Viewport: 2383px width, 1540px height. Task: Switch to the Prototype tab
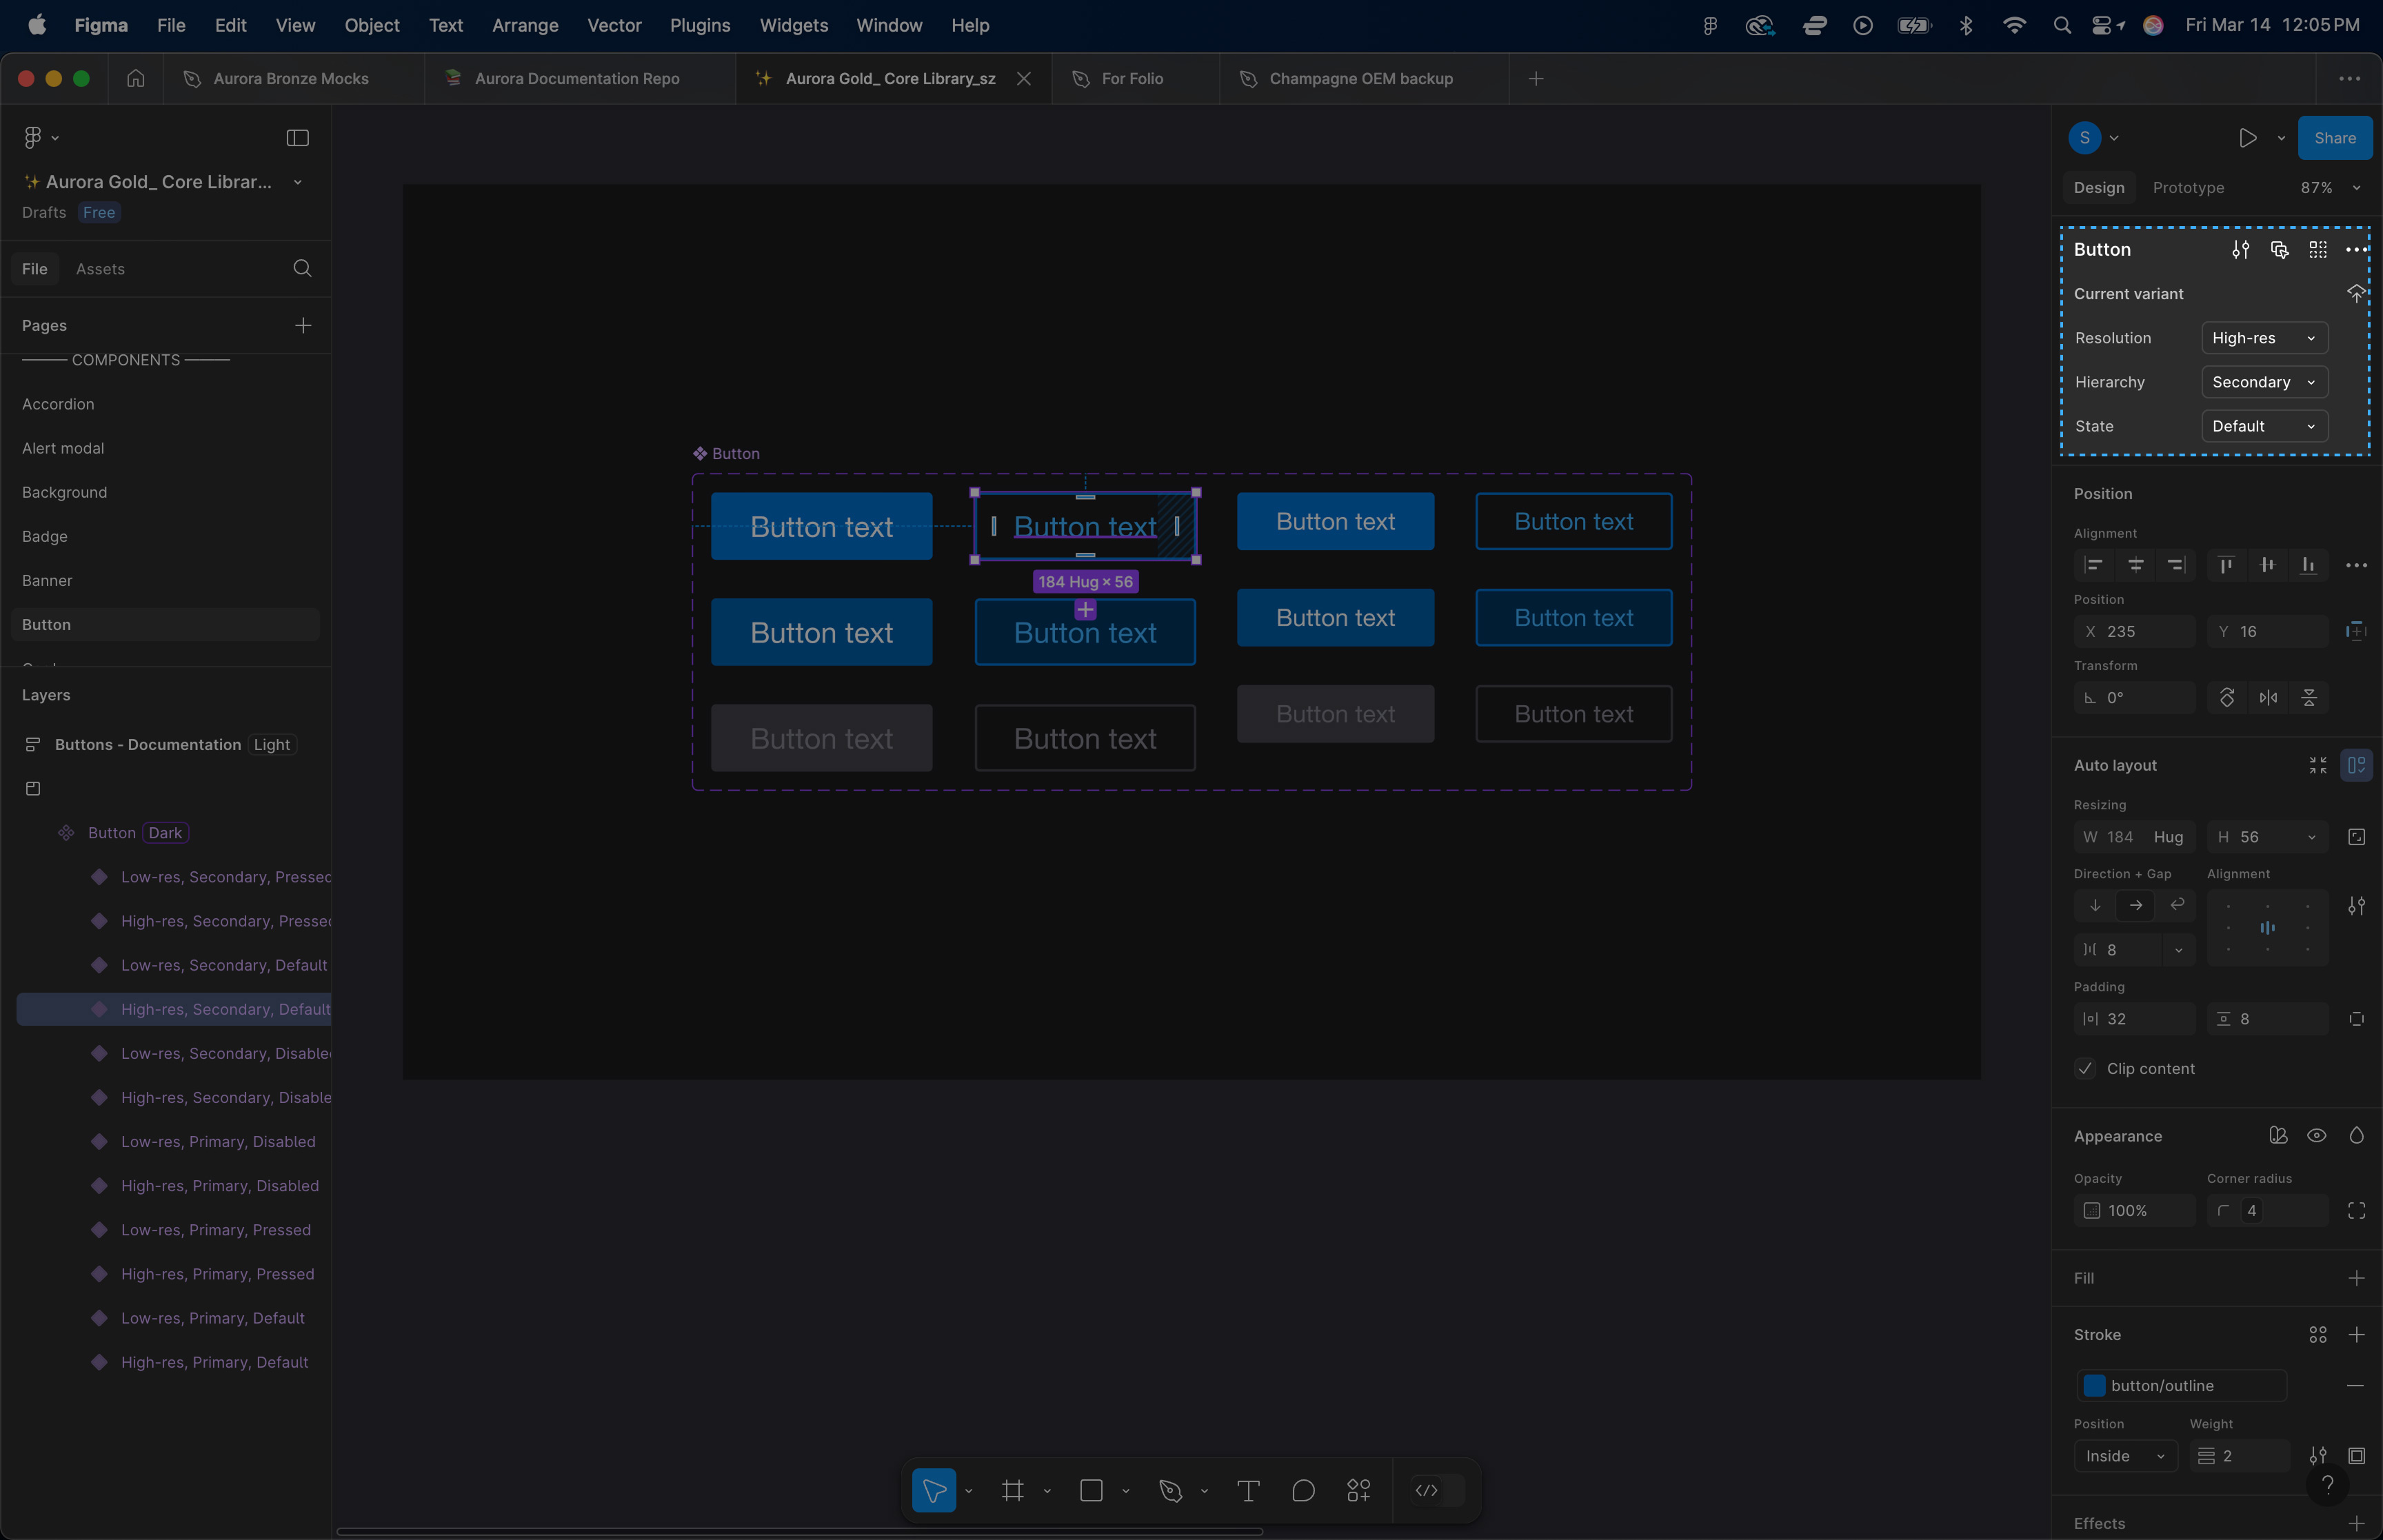pos(2188,188)
